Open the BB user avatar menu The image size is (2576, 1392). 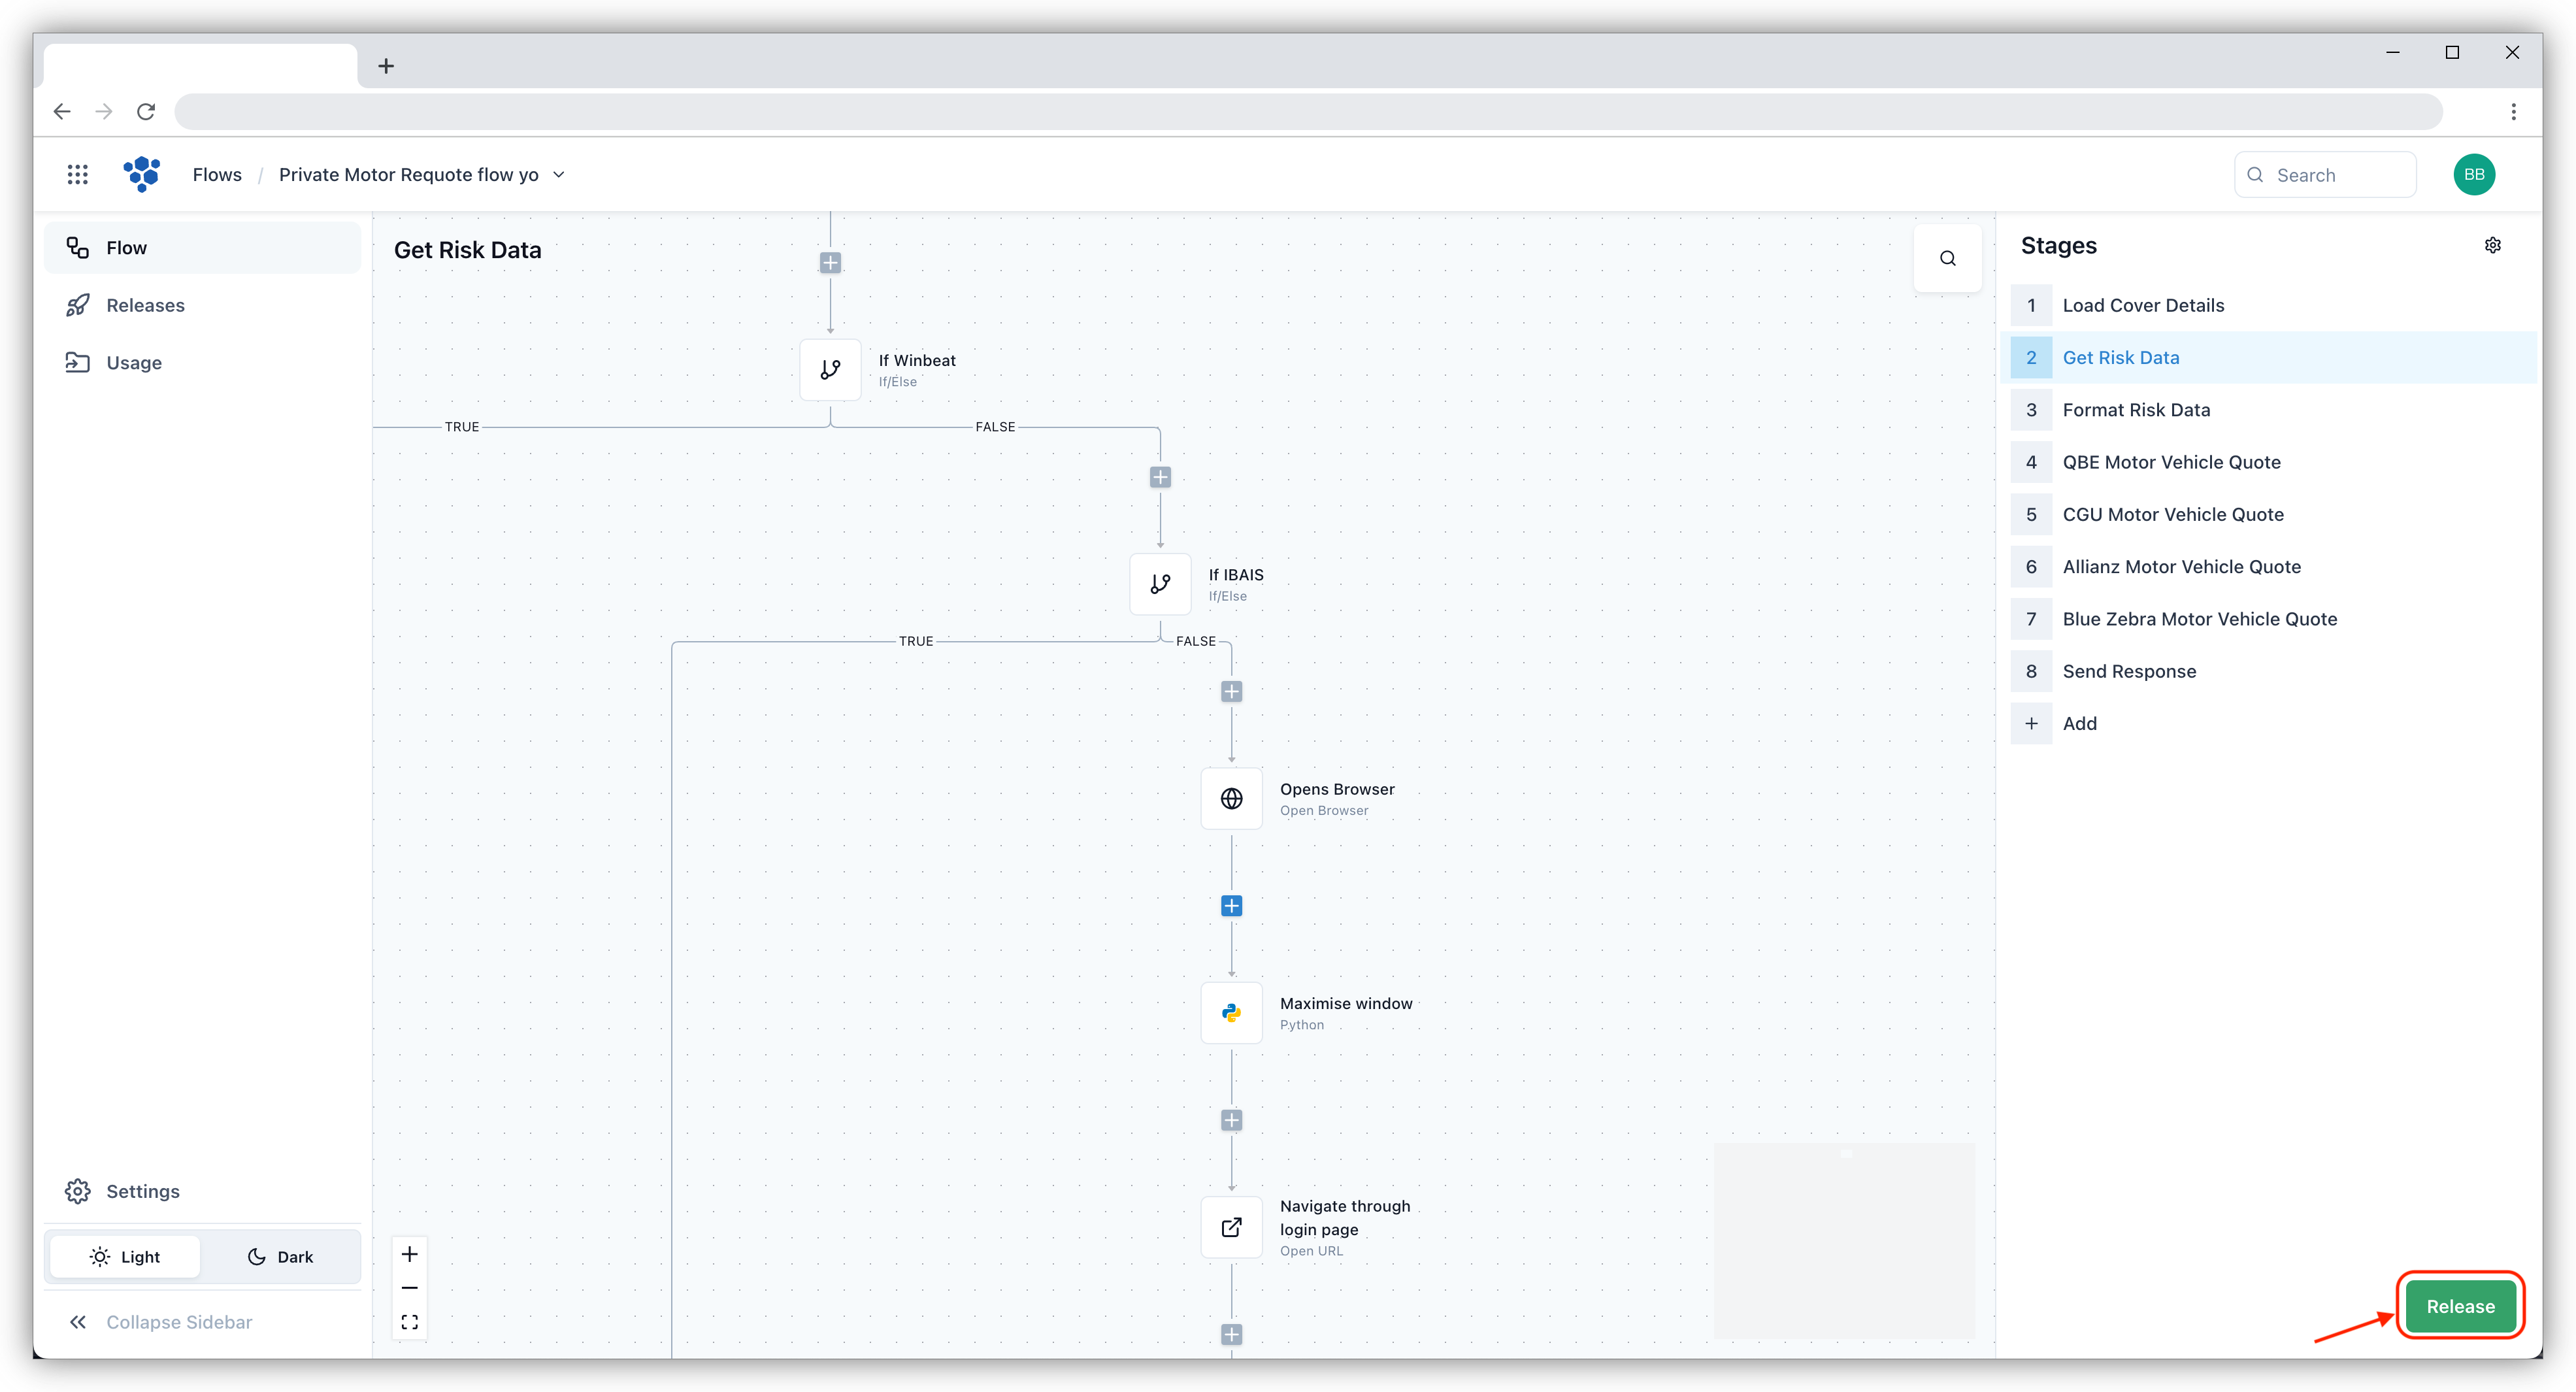(2473, 175)
